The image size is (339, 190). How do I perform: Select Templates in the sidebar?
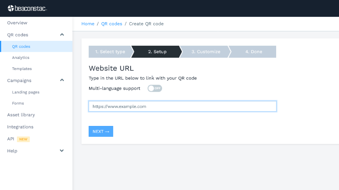click(22, 69)
